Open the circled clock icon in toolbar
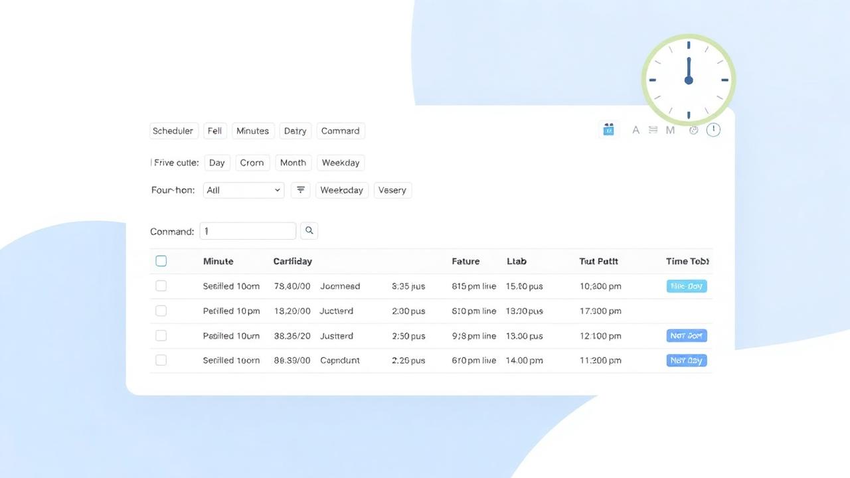Screen dimensions: 850x478 (713, 129)
